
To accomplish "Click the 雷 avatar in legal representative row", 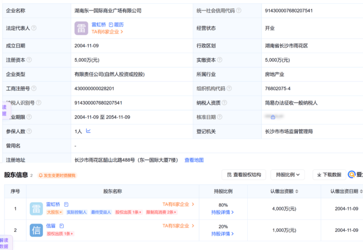I will (x=81, y=28).
